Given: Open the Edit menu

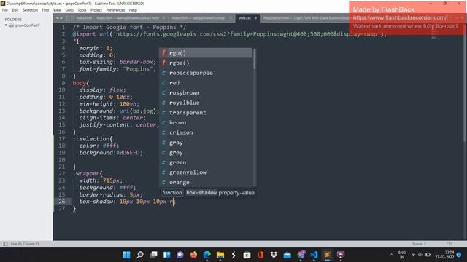Looking at the screenshot, I should coord(15,10).
